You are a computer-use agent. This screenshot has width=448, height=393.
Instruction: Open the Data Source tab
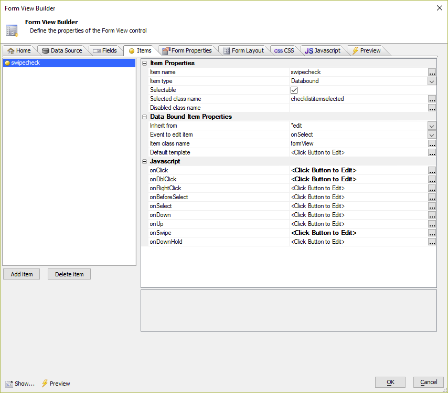coord(62,50)
